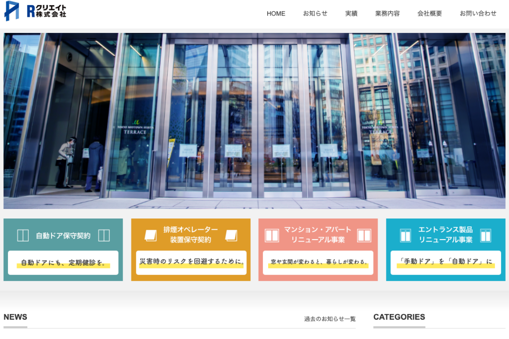Click right panel icon on 排煙オペレーター banner
The height and width of the screenshot is (339, 509).
pyautogui.click(x=231, y=235)
